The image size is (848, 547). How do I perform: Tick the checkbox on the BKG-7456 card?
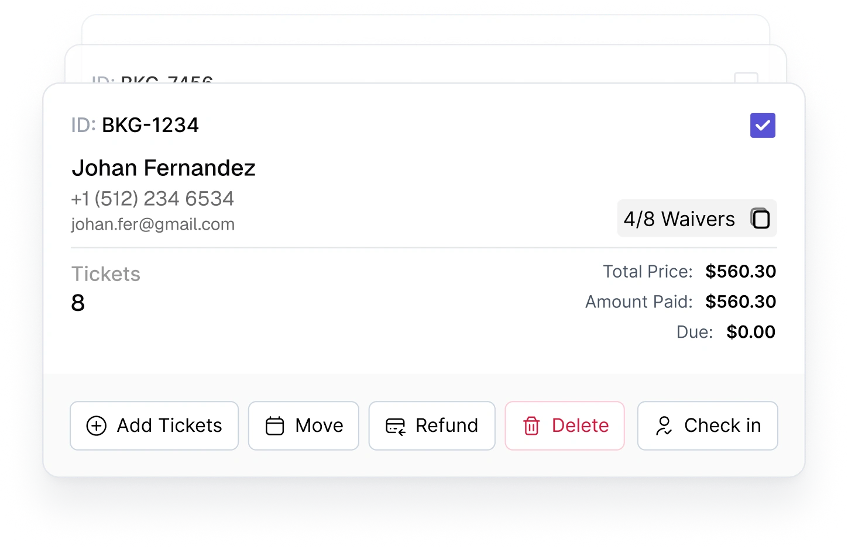tap(746, 78)
